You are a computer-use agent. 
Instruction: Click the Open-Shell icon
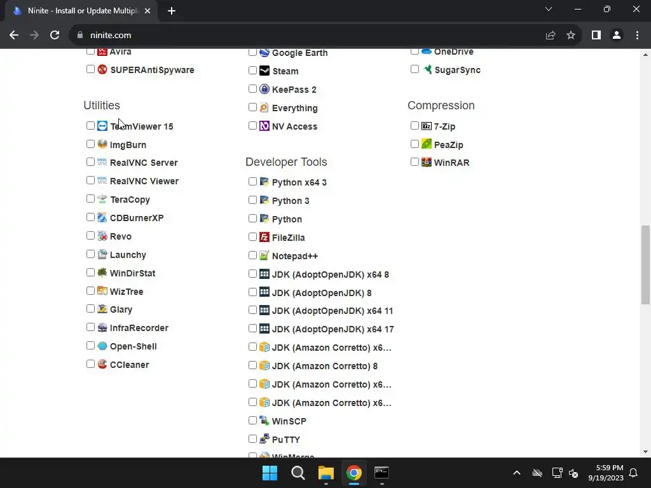pos(102,346)
